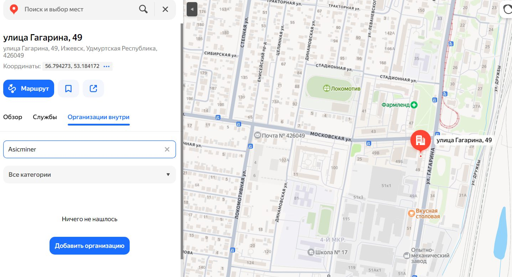Click the share icon button
512x277 pixels.
(93, 89)
